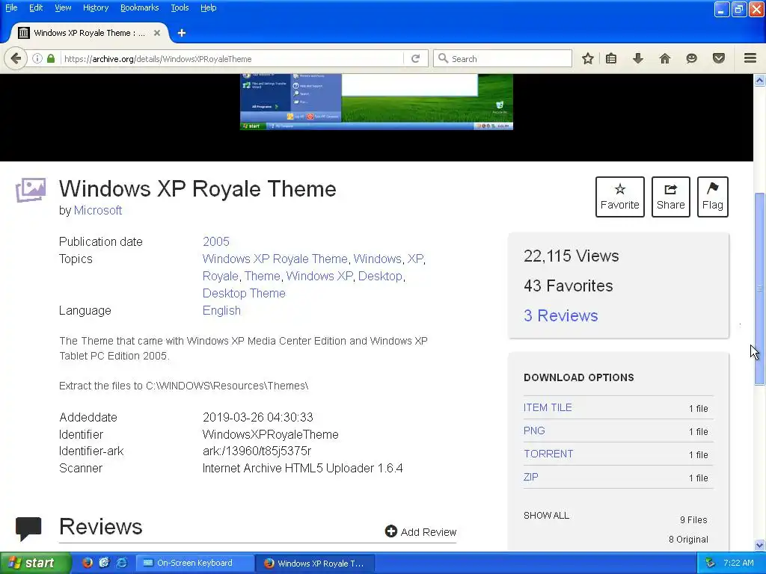Click Windows XP Royale T... taskbar button
Screen dimensions: 766x574
tap(315, 563)
